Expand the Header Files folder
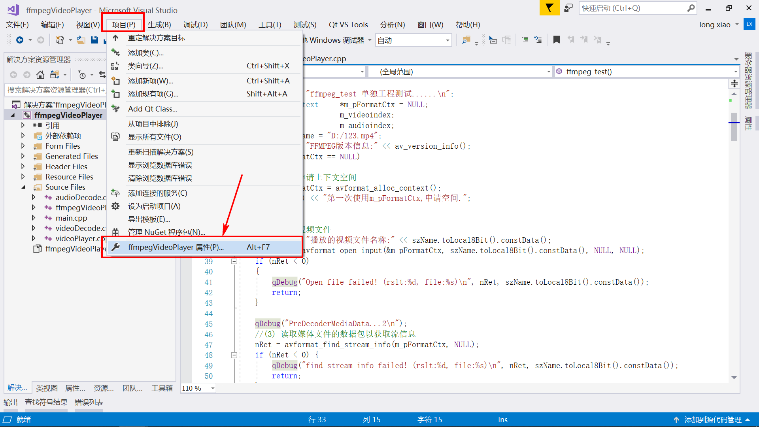Screen dimensions: 759x427 23,166
